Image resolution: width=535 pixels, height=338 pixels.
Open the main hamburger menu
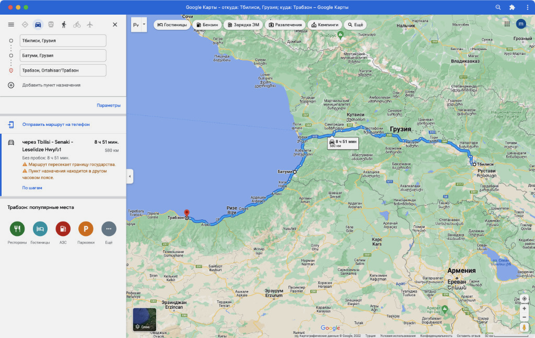click(x=11, y=25)
